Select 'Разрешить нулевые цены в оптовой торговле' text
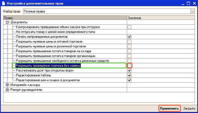Screen dimensions: 198x113 click(x=49, y=41)
